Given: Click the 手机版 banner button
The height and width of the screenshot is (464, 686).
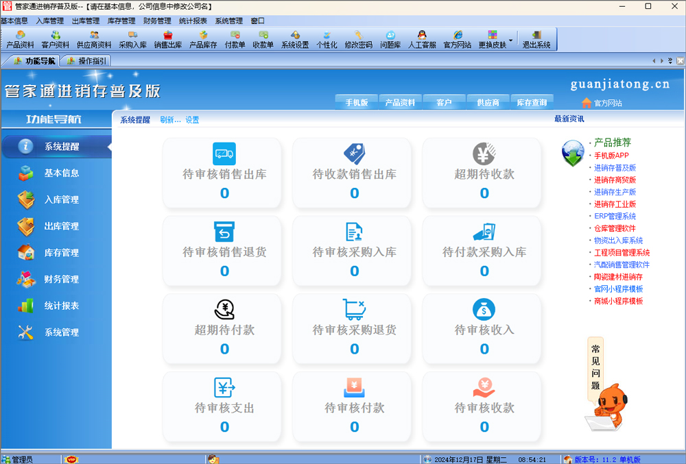Looking at the screenshot, I should 357,102.
